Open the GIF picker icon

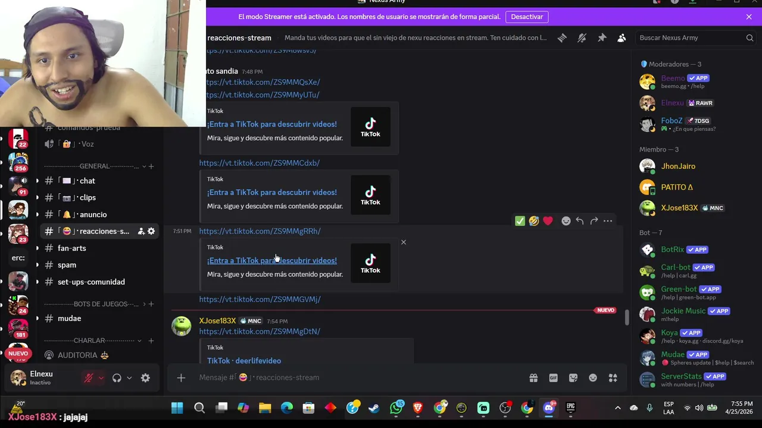click(x=553, y=377)
